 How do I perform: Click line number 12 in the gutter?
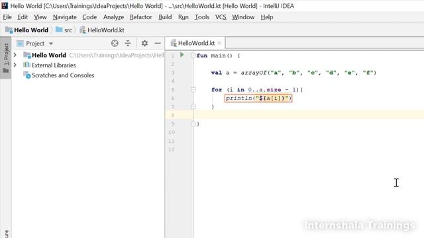click(172, 149)
